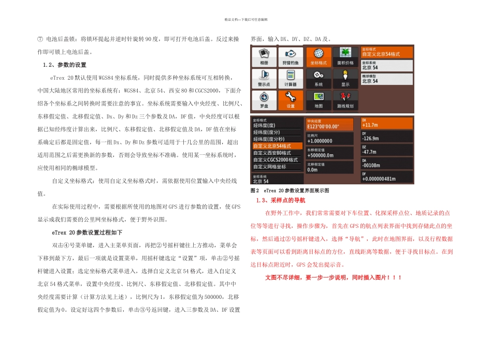Open the dark 坐标系统 北京 54 entry below the list
This screenshot has height=348, width=492.
(x=278, y=179)
